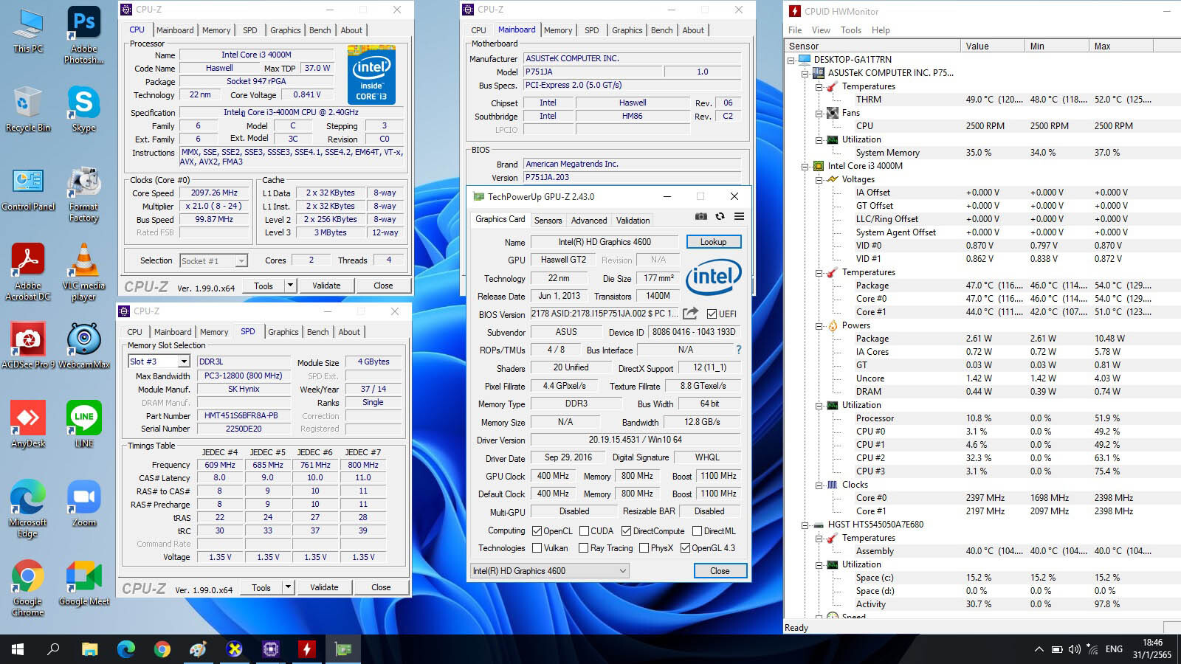Toggle OpenGL 4.3 checkbox
The width and height of the screenshot is (1181, 664).
pyautogui.click(x=685, y=548)
